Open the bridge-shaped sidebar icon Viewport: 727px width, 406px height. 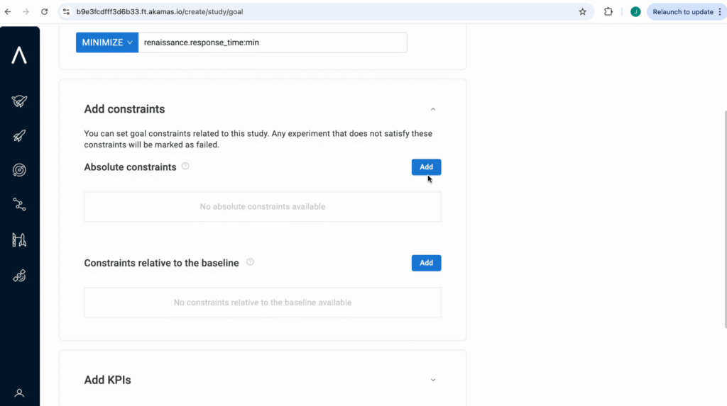19,239
